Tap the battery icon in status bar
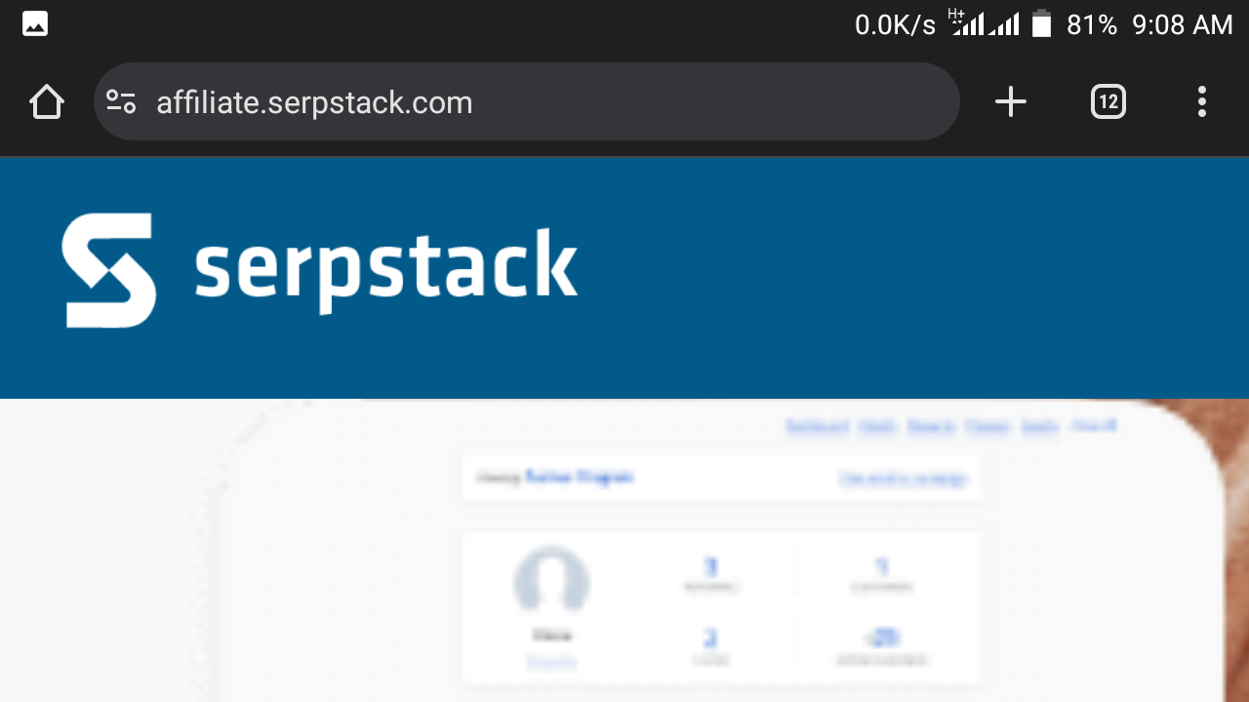The image size is (1249, 702). tap(1042, 24)
